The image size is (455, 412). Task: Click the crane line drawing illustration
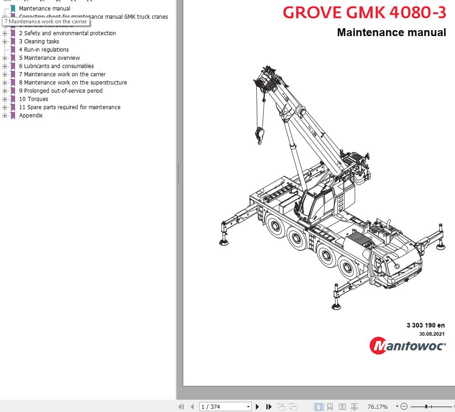click(x=332, y=188)
